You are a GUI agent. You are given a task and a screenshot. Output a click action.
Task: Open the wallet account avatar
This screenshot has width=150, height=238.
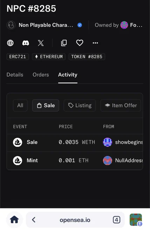136,220
